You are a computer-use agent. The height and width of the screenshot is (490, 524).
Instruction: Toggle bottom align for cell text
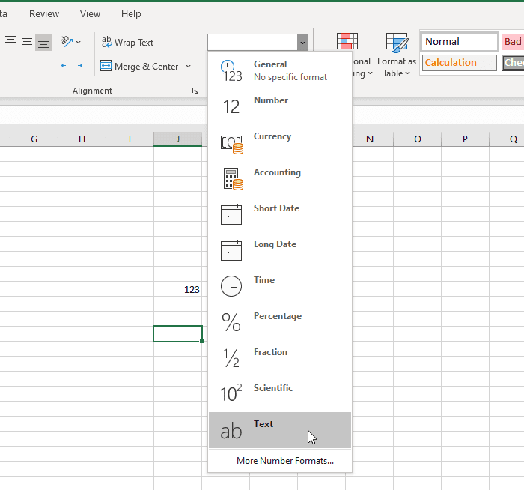[x=43, y=42]
